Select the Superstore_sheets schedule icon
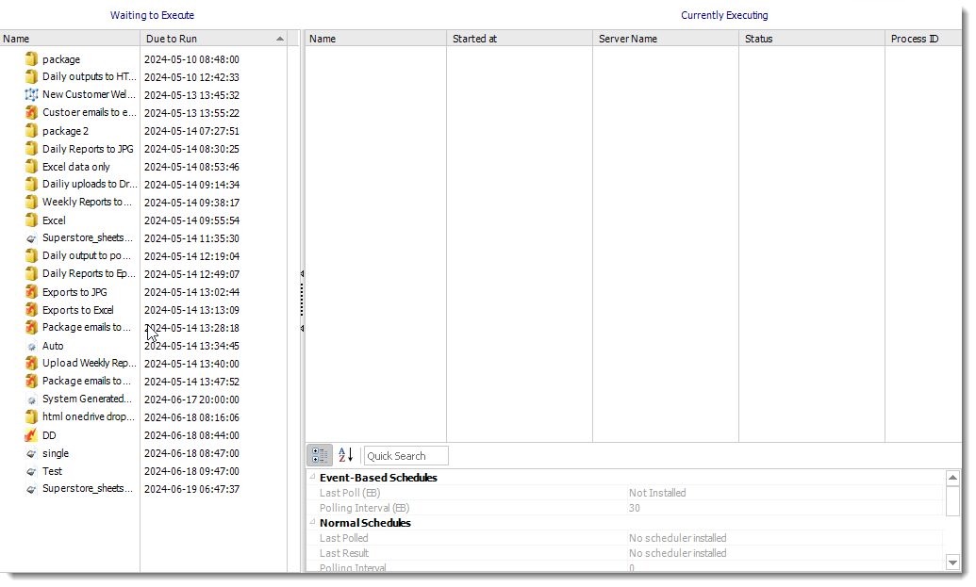 [x=31, y=237]
